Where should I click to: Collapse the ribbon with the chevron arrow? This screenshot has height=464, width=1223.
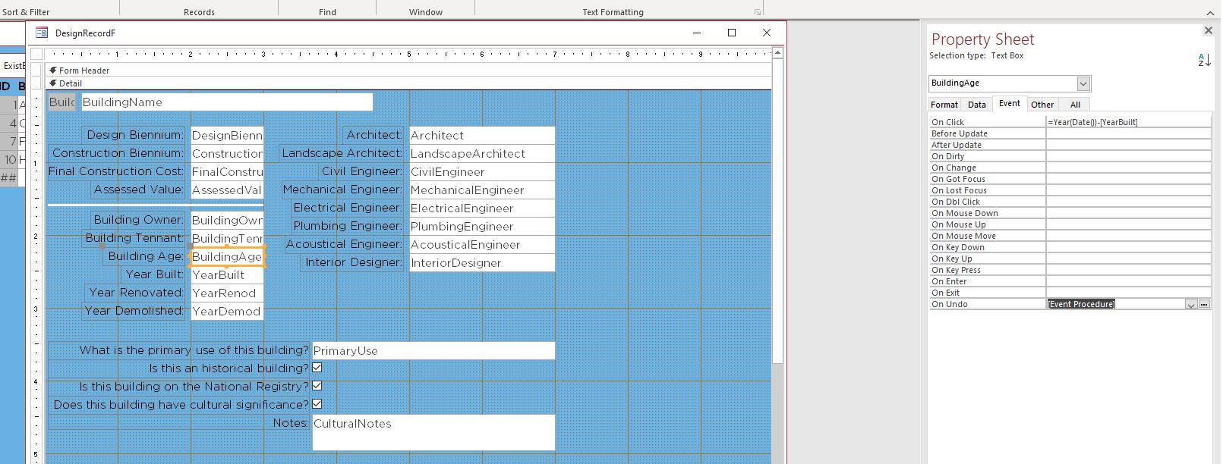[1210, 12]
